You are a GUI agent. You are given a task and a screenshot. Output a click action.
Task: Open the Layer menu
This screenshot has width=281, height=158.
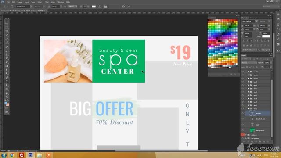point(27,2)
